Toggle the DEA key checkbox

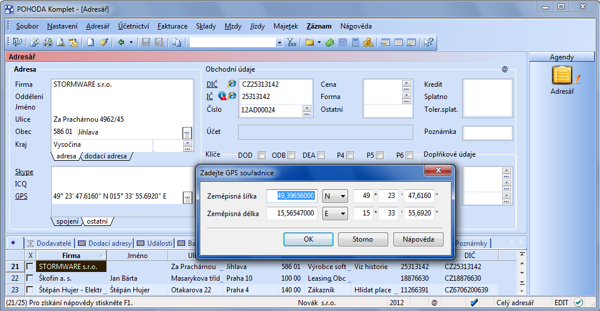321,155
